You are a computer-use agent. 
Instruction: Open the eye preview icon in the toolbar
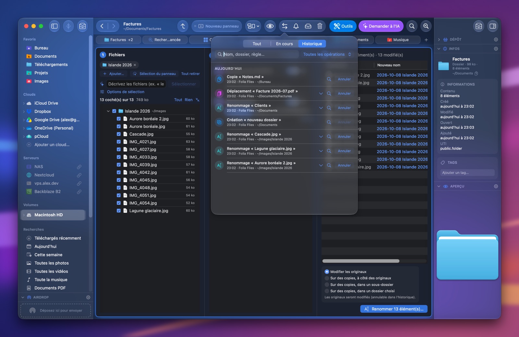[x=270, y=26]
